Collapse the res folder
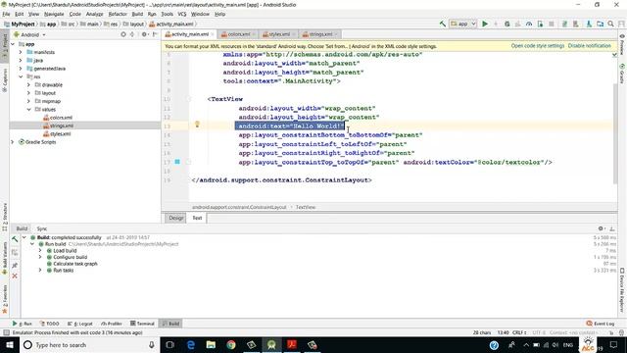This screenshot has width=627, height=353. (x=21, y=76)
